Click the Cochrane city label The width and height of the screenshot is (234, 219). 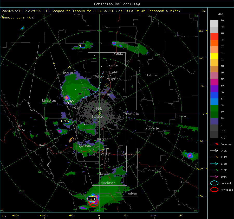(x=85, y=146)
